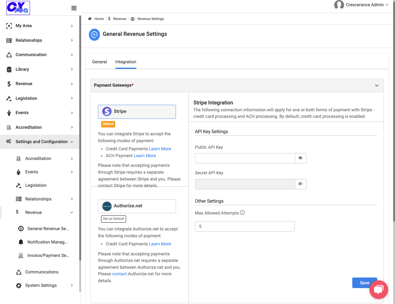Click the CX logo in the header
395x304 pixels.
tap(18, 8)
